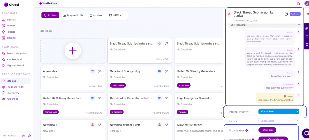Go to the Release section
Screen dimensions: 309x140
click(x=11, y=32)
